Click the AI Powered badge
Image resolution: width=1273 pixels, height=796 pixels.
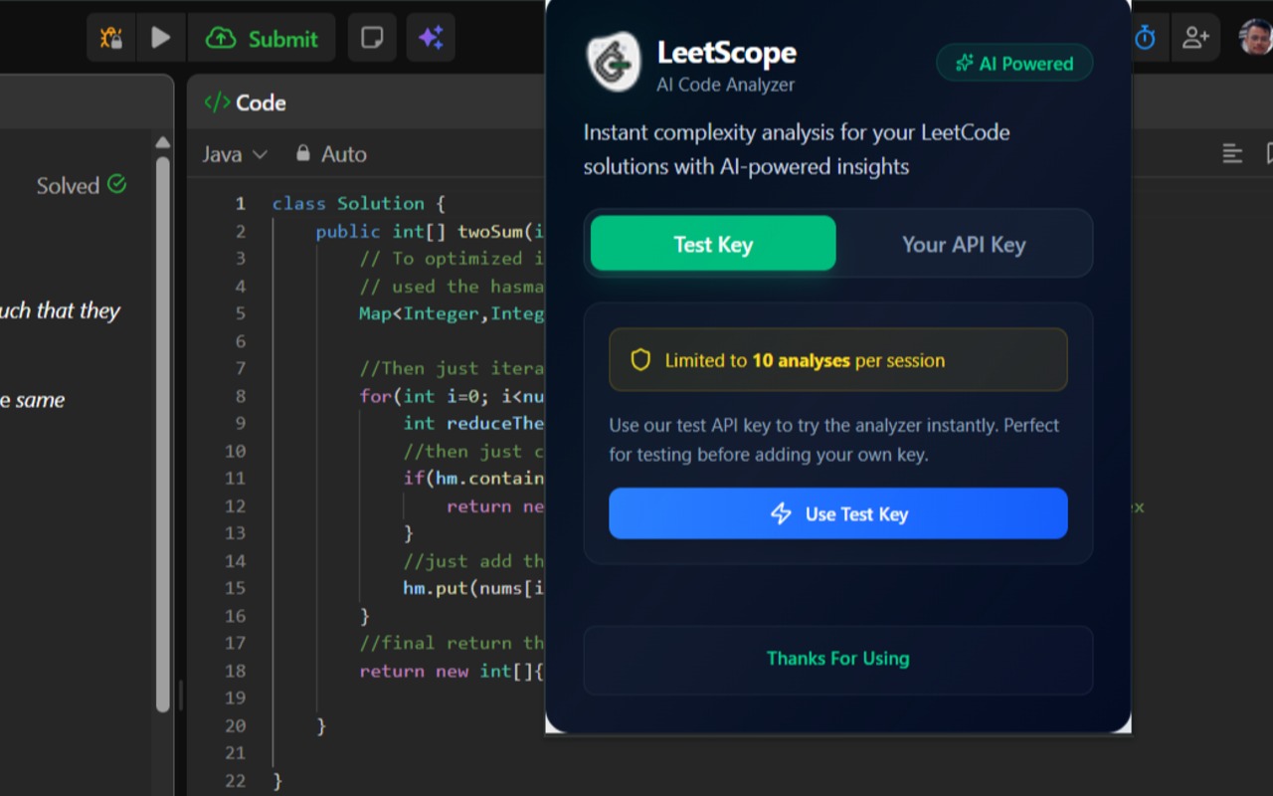[1014, 64]
